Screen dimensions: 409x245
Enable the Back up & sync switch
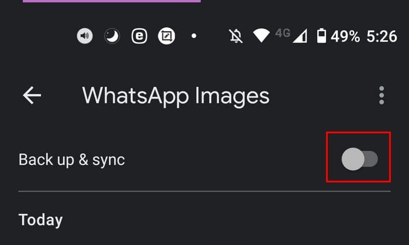point(359,159)
